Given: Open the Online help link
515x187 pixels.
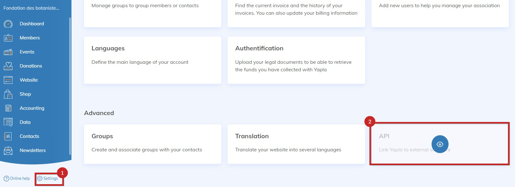Looking at the screenshot, I should [17, 179].
